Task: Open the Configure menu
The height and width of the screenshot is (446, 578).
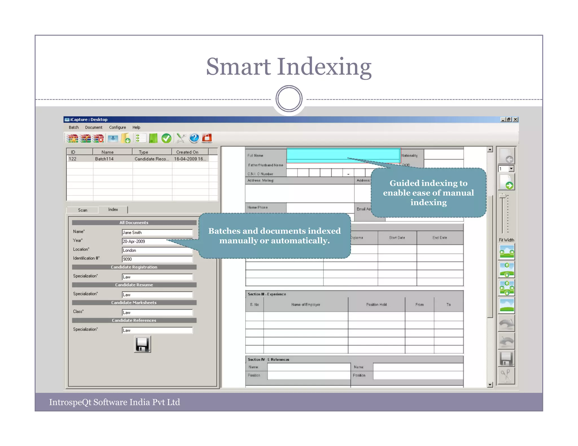Action: [x=117, y=127]
